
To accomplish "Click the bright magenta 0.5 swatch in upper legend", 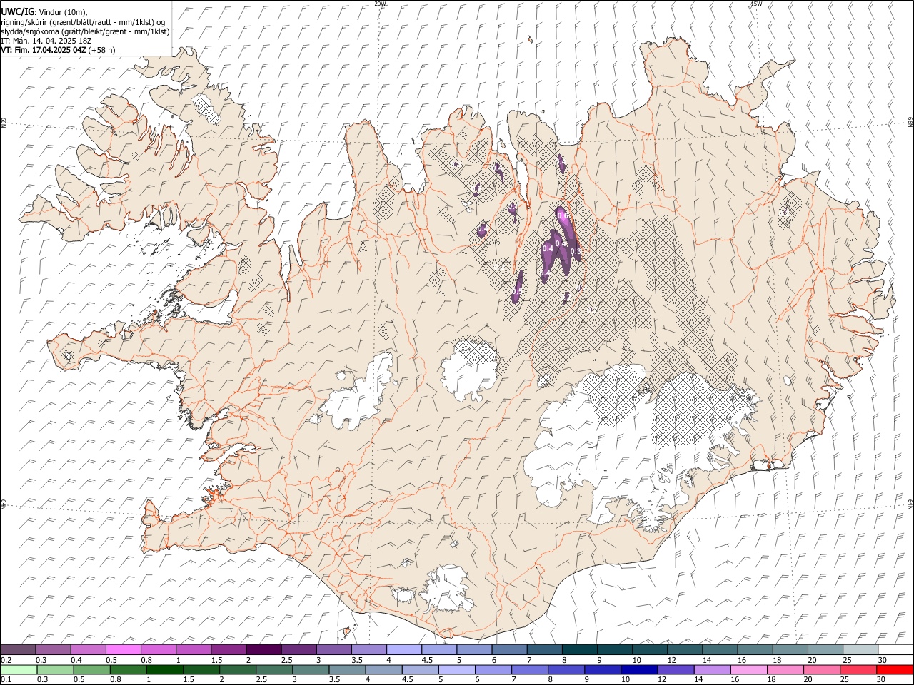I will [x=124, y=649].
